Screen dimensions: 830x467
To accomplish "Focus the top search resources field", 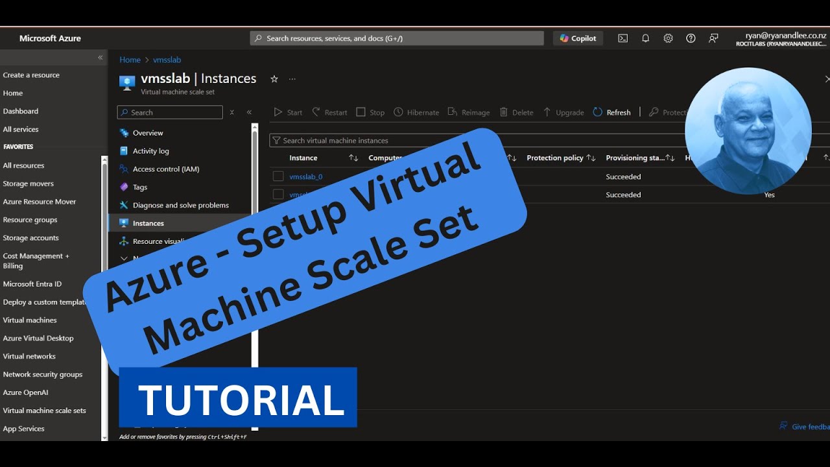I will pos(397,38).
